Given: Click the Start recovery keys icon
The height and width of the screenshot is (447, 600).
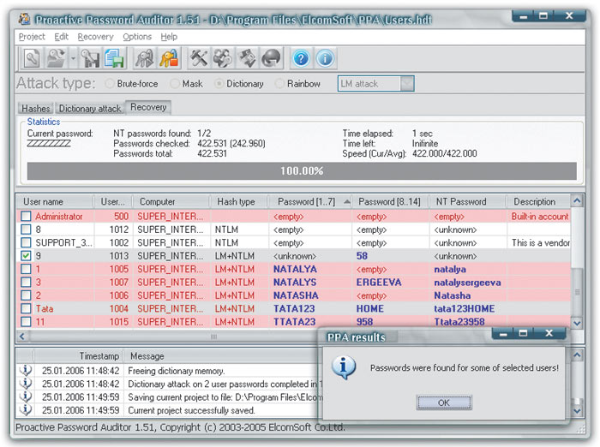Looking at the screenshot, I should point(145,58).
